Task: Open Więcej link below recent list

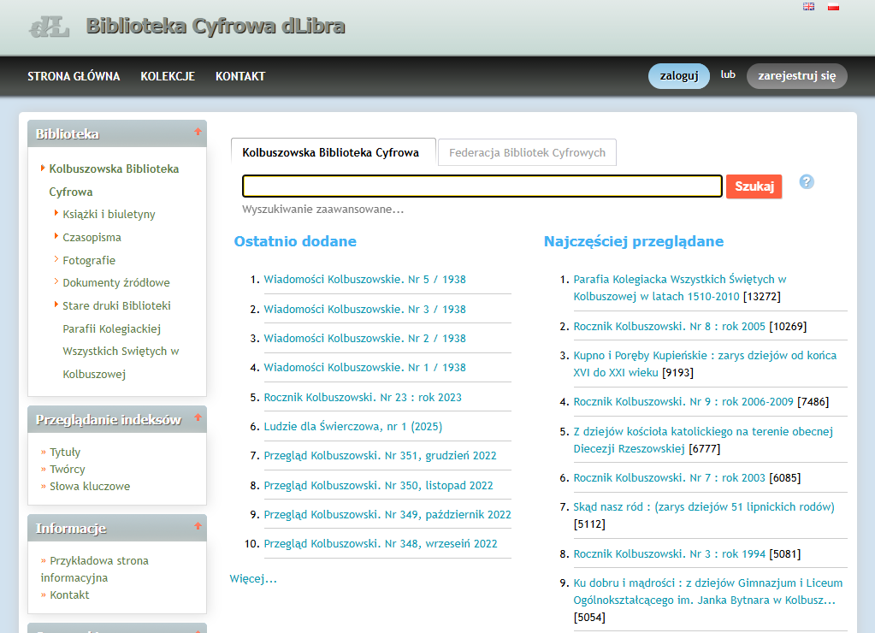Action: (x=253, y=579)
